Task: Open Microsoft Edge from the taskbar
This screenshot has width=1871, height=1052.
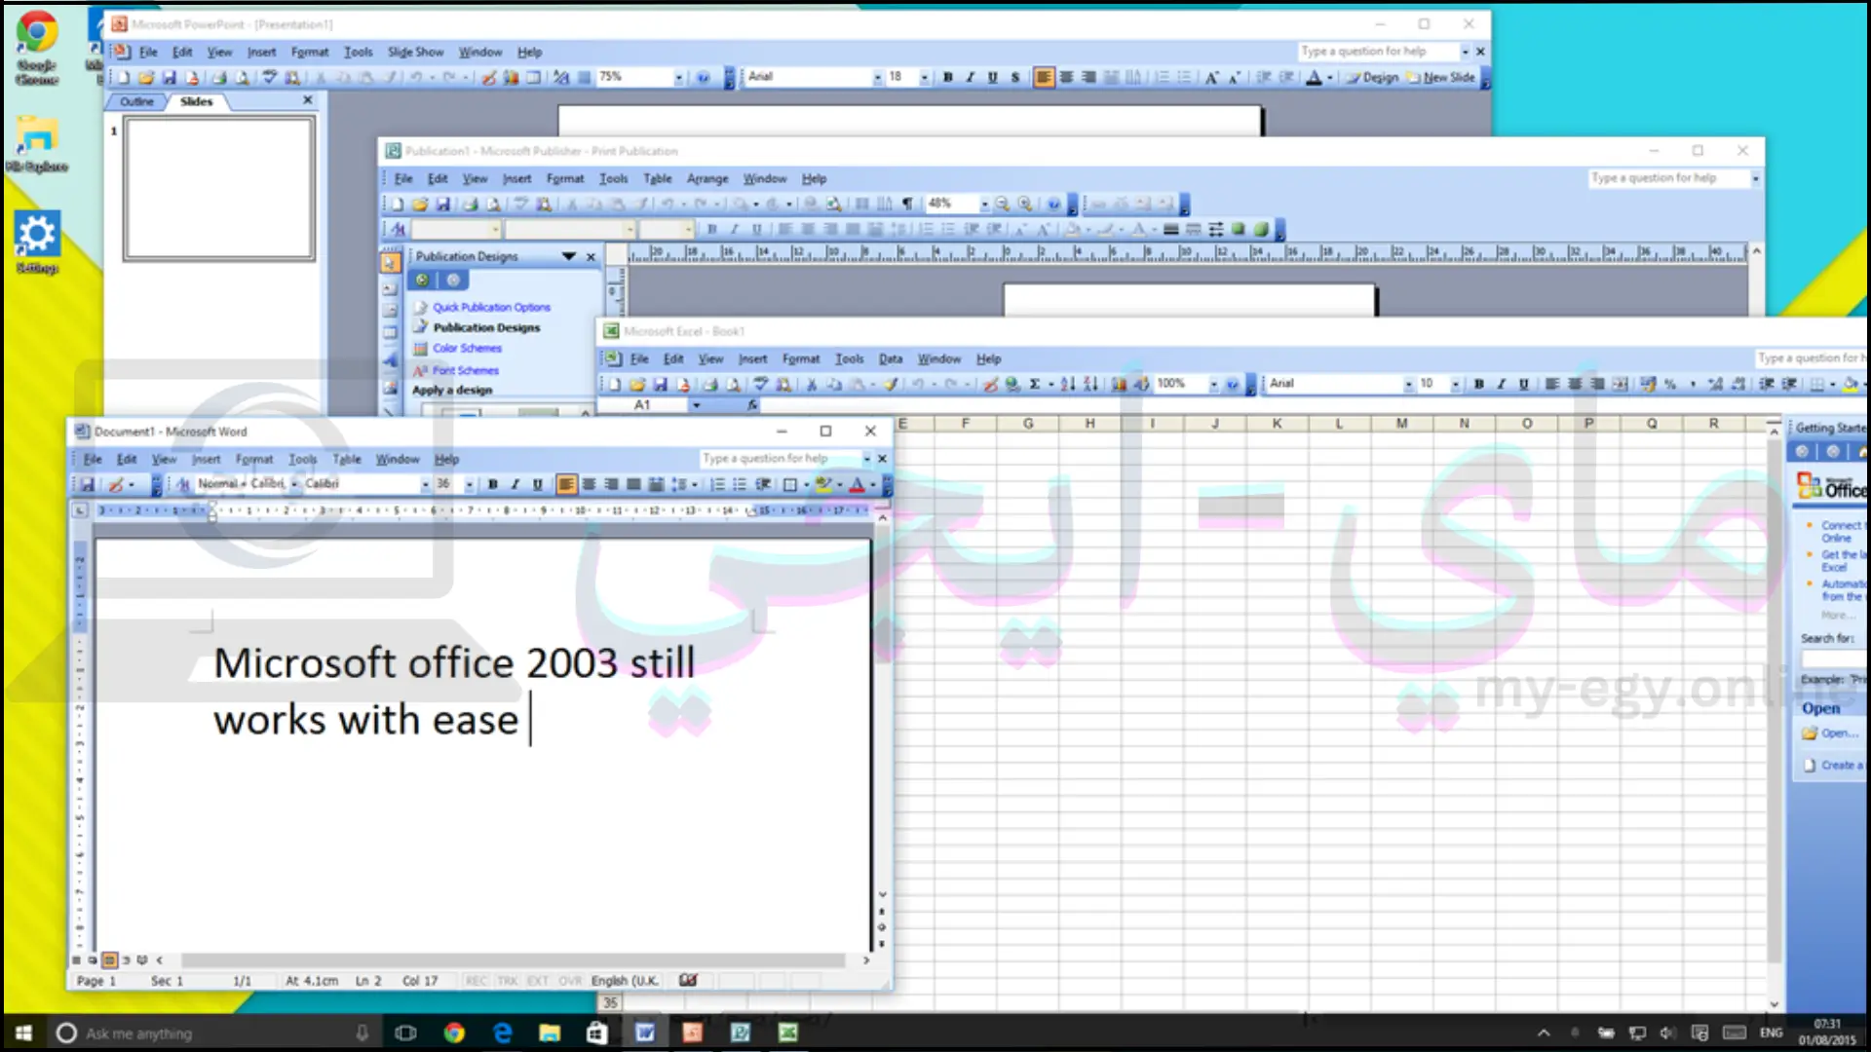Action: (502, 1033)
